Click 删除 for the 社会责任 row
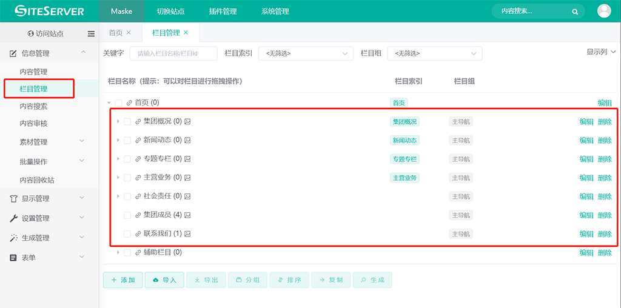 [x=605, y=196]
